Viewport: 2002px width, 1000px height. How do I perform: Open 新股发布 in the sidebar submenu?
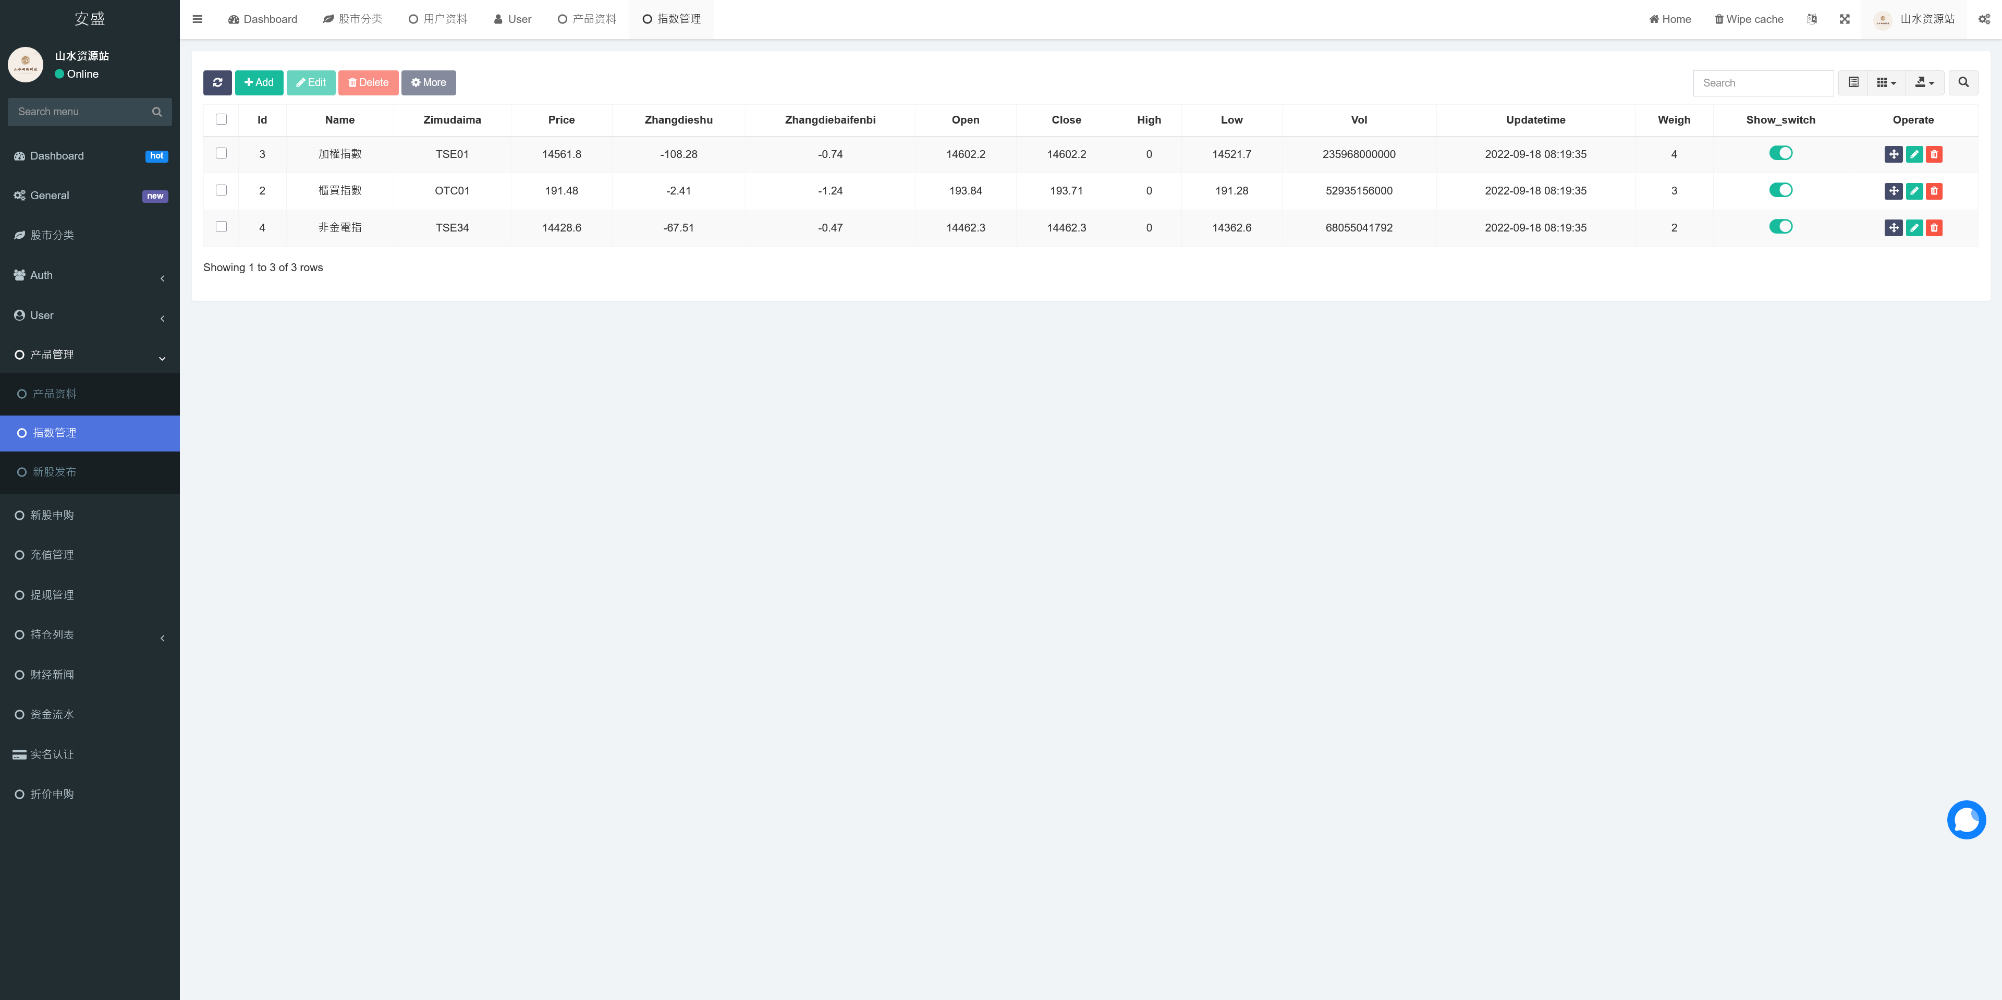[x=54, y=472]
